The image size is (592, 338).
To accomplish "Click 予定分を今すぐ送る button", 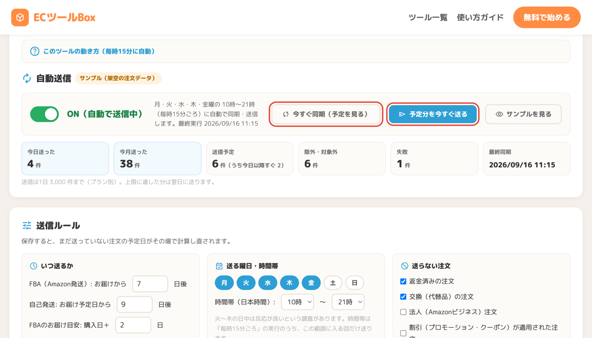I will click(433, 114).
